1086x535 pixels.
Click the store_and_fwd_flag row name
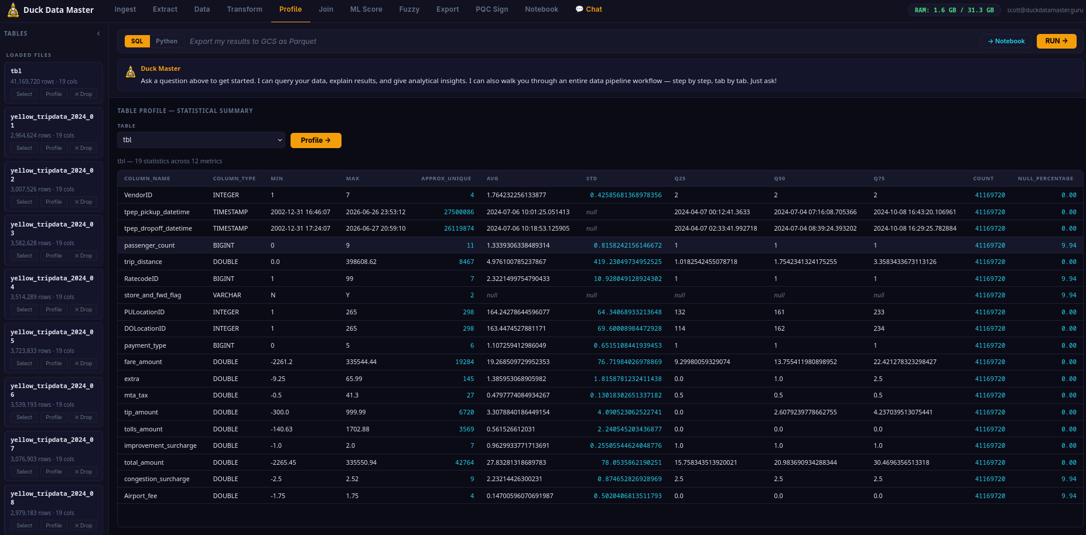(x=153, y=295)
